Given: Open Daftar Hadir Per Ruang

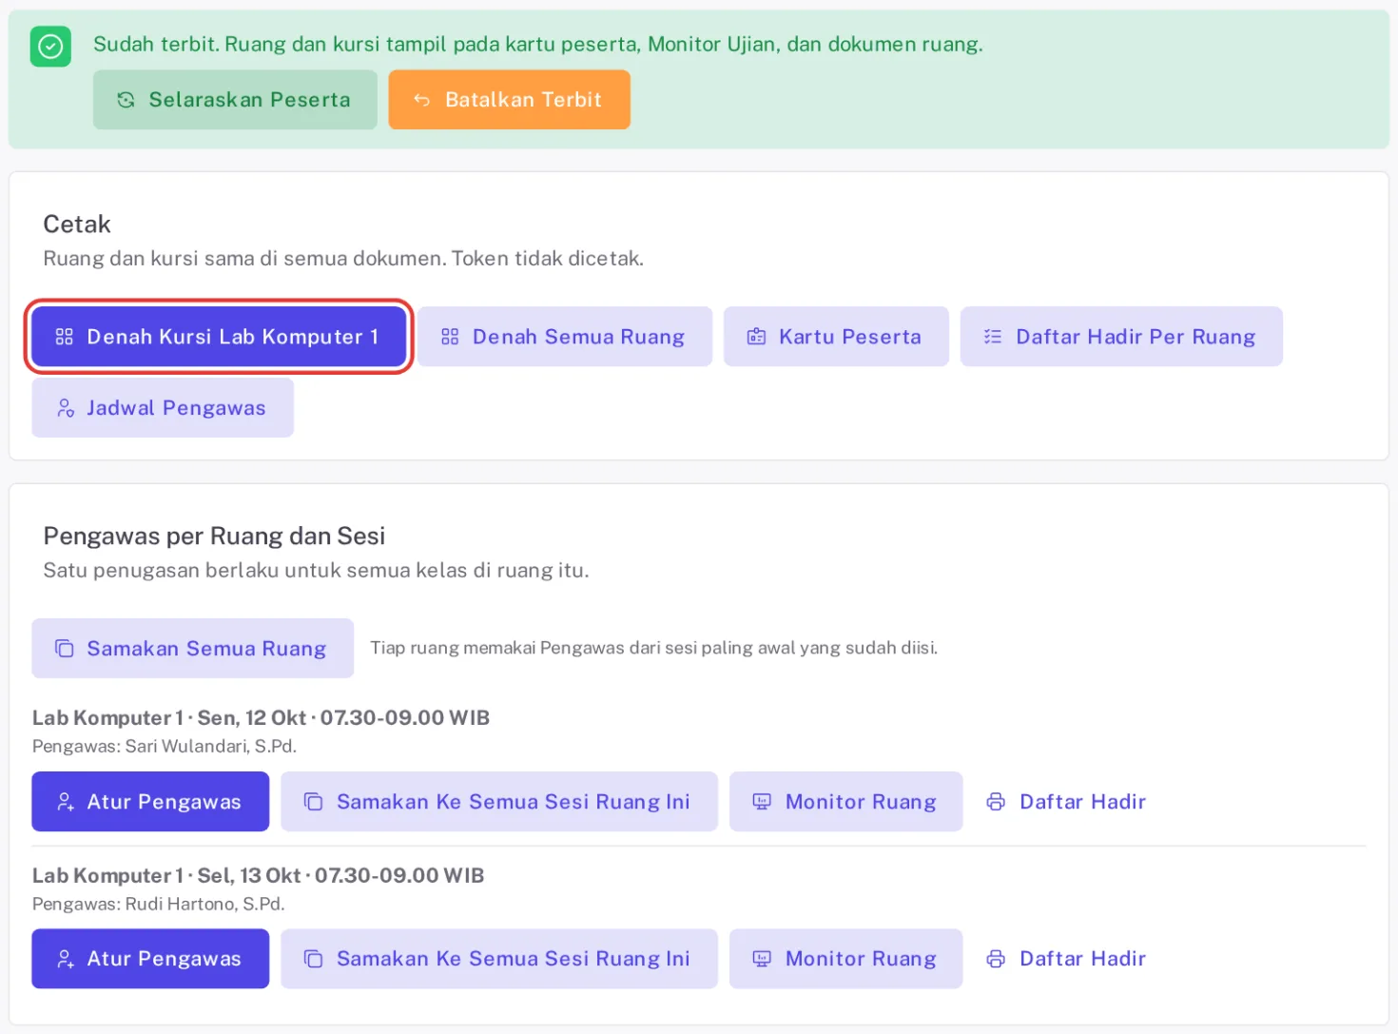Looking at the screenshot, I should click(x=1121, y=337).
